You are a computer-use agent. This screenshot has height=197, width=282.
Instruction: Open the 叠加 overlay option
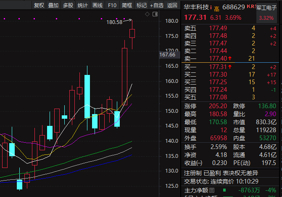point(53,5)
